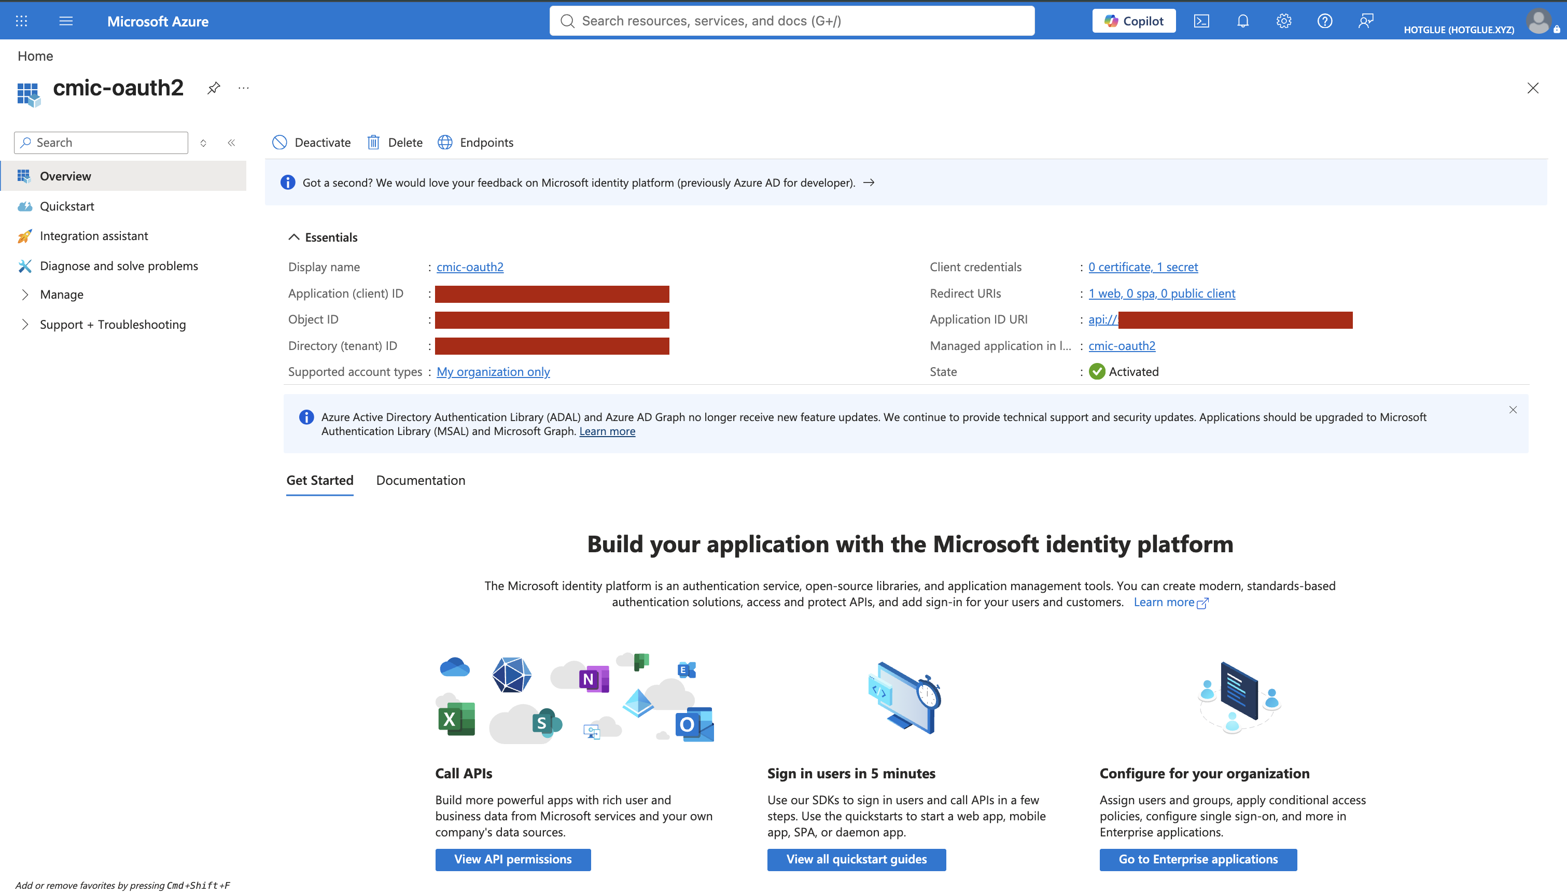Open the cmic-oauth2 display name link

470,267
